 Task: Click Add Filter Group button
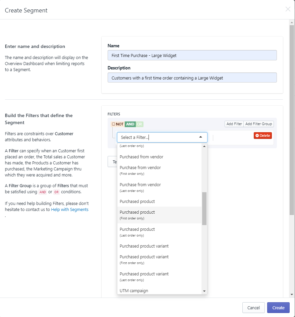tap(258, 124)
